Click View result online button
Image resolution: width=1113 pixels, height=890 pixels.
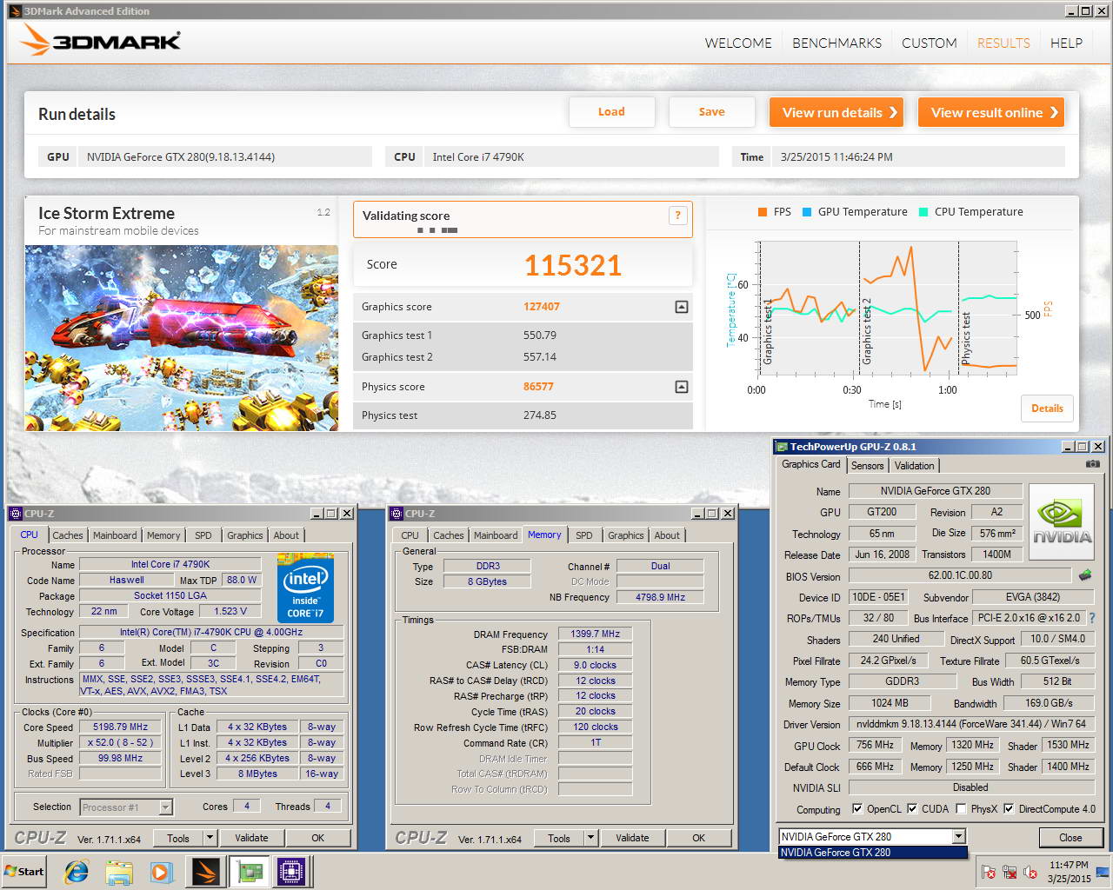coord(991,112)
